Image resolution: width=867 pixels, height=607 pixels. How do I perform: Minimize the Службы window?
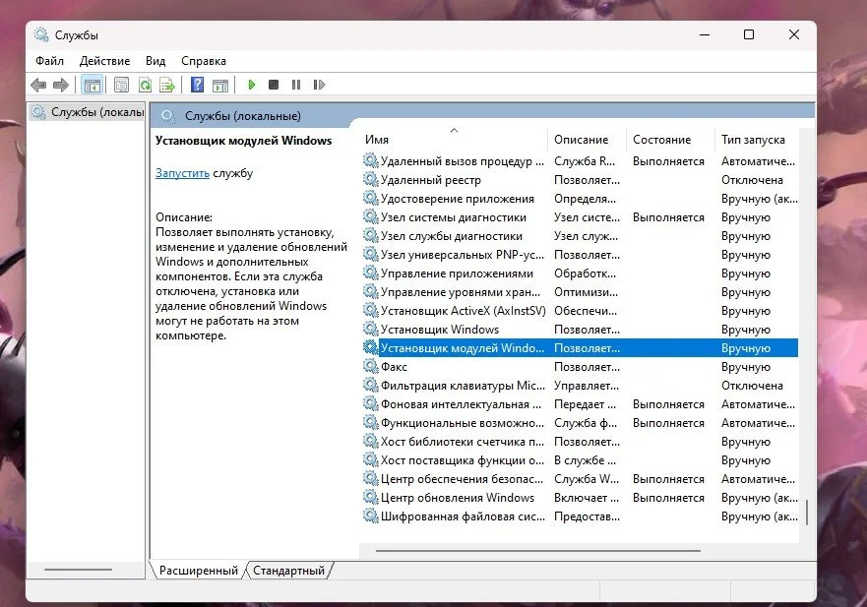705,34
